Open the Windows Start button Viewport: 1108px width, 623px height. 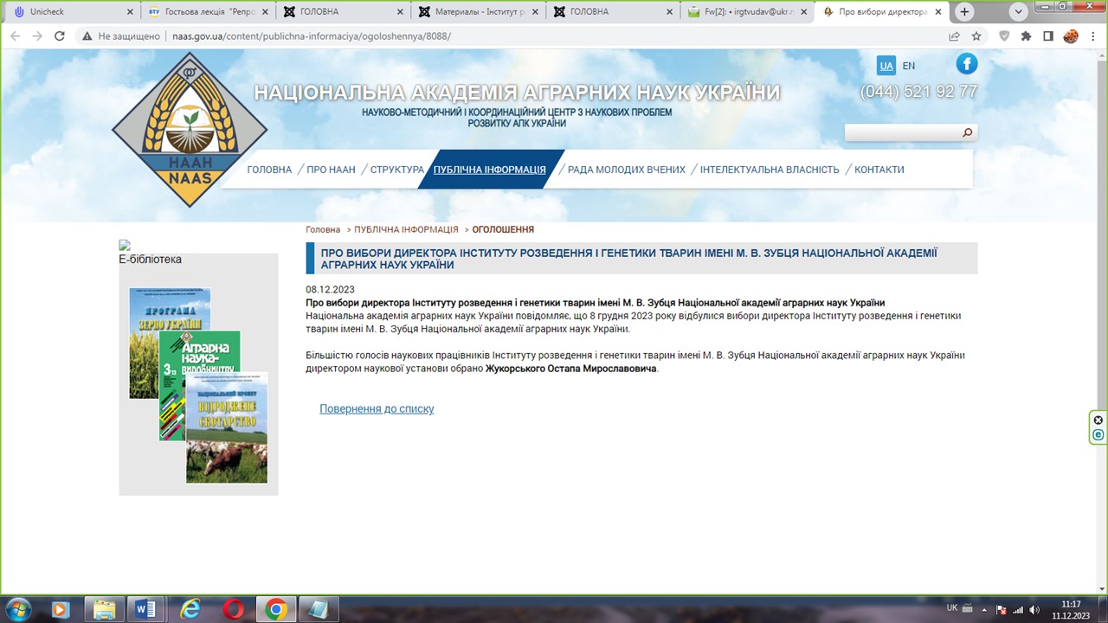17,609
